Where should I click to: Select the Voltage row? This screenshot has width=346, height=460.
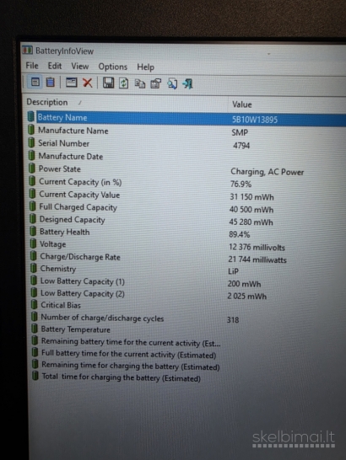(x=187, y=245)
